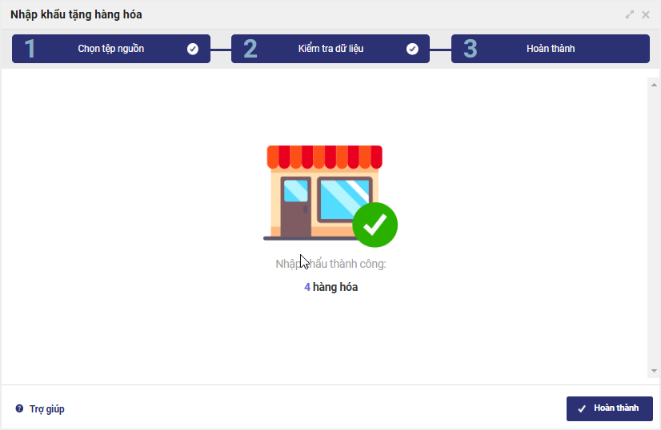Viewport: 661px width, 430px height.
Task: Open the Trợ giúp help link
Action: pyautogui.click(x=46, y=409)
